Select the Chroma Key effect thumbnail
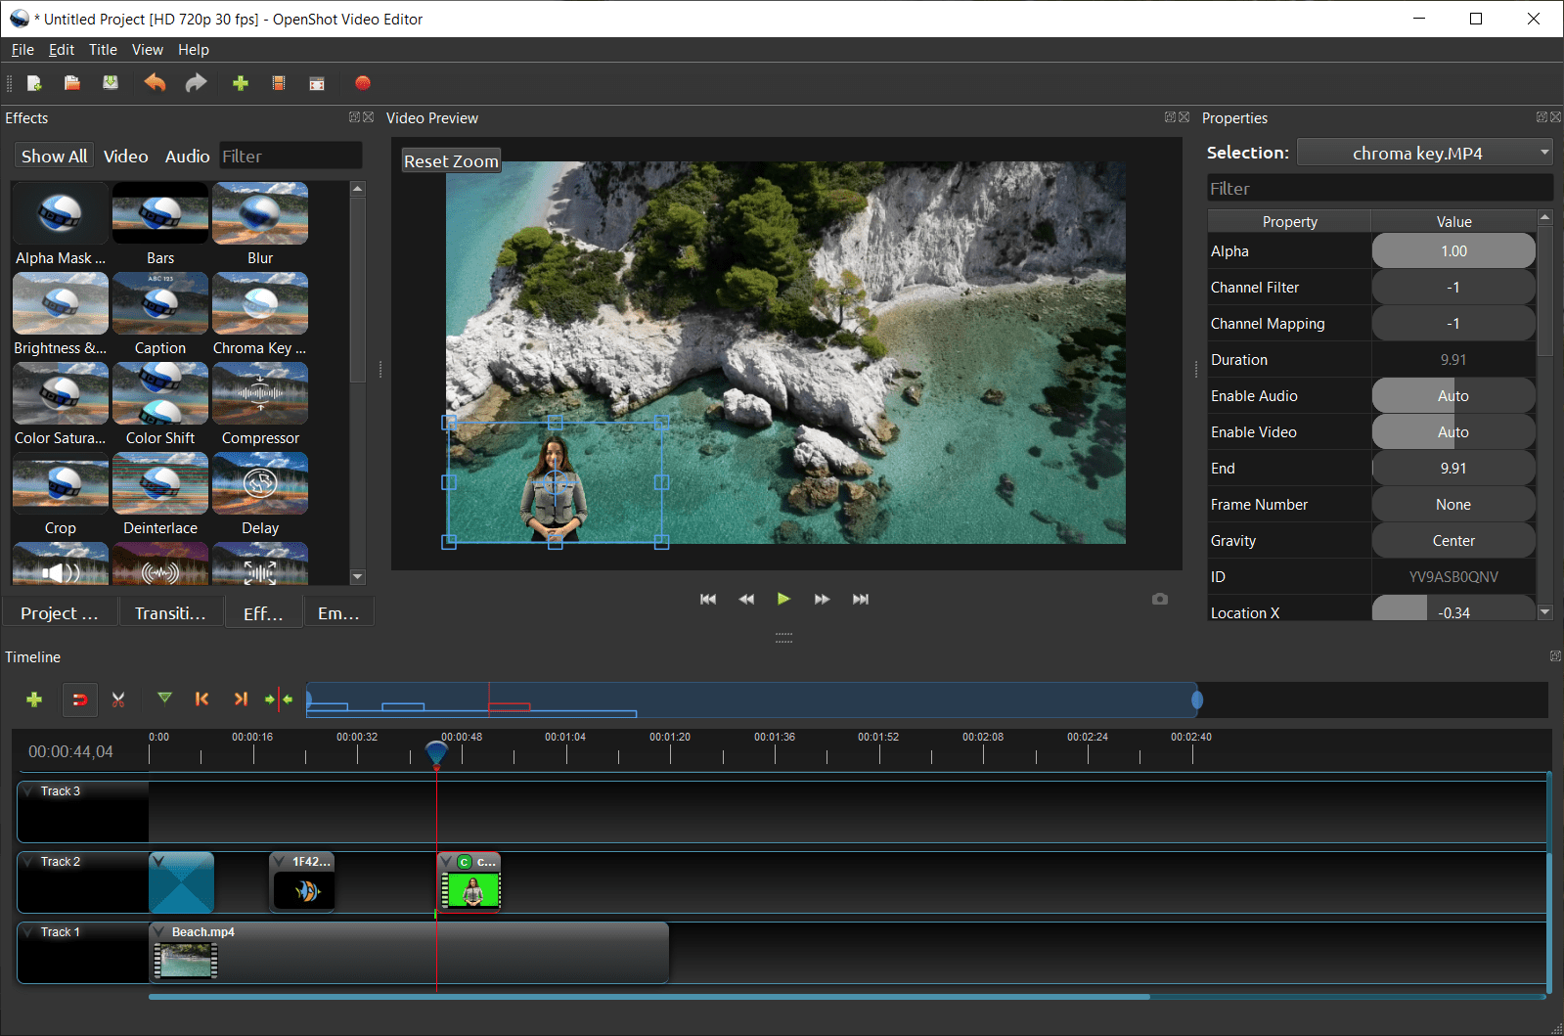 coord(259,304)
